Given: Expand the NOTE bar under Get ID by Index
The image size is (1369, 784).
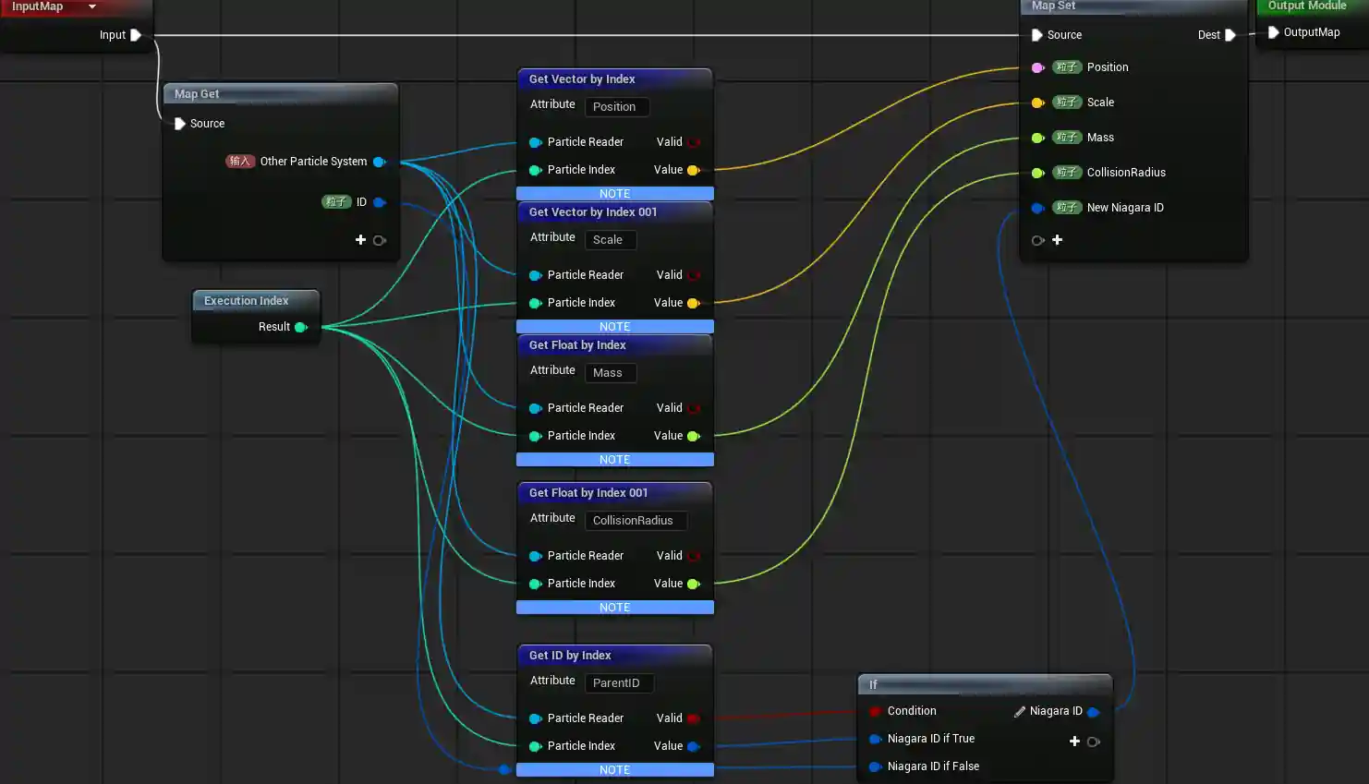Looking at the screenshot, I should [x=614, y=770].
